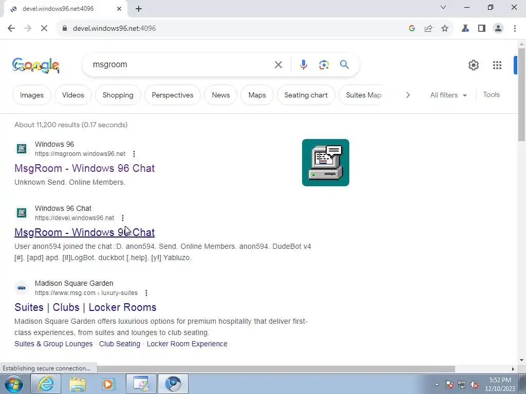Open the Windows Start menu
526x394 pixels.
coord(13,384)
